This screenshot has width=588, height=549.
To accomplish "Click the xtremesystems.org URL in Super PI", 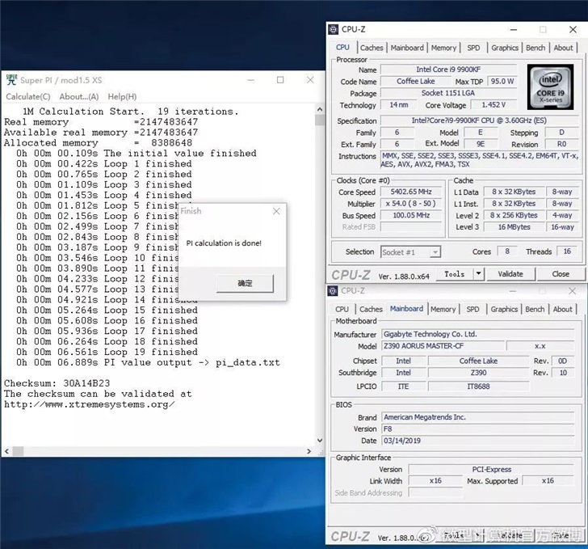I will (x=89, y=404).
